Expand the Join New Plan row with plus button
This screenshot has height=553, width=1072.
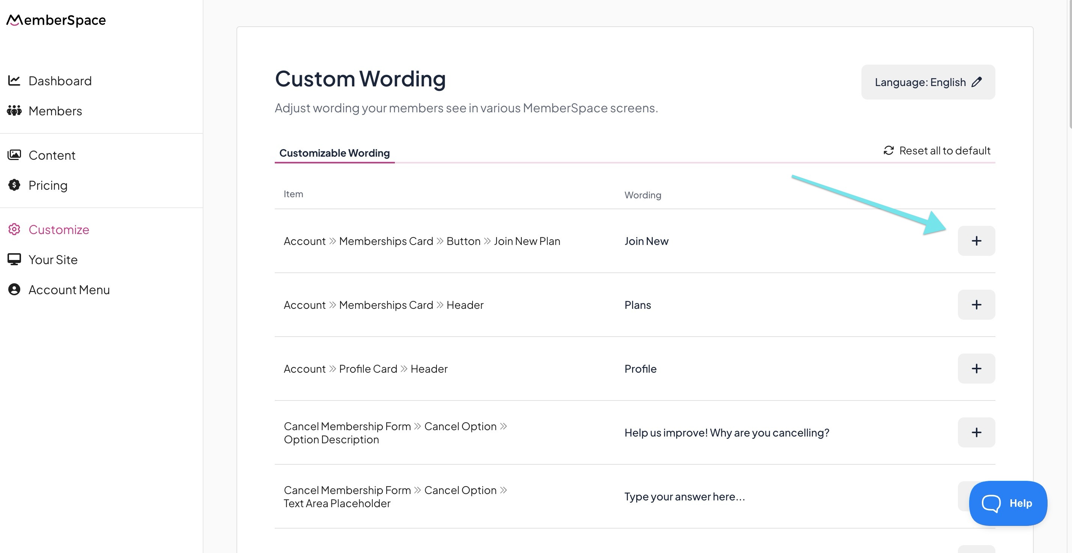pyautogui.click(x=976, y=241)
